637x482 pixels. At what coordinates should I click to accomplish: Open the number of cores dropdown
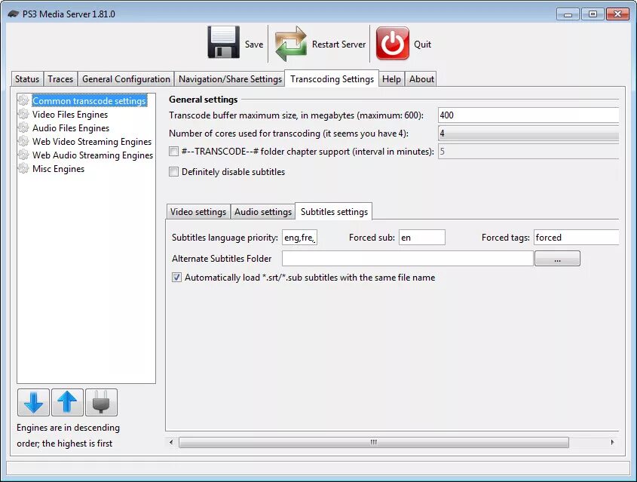[x=528, y=134]
